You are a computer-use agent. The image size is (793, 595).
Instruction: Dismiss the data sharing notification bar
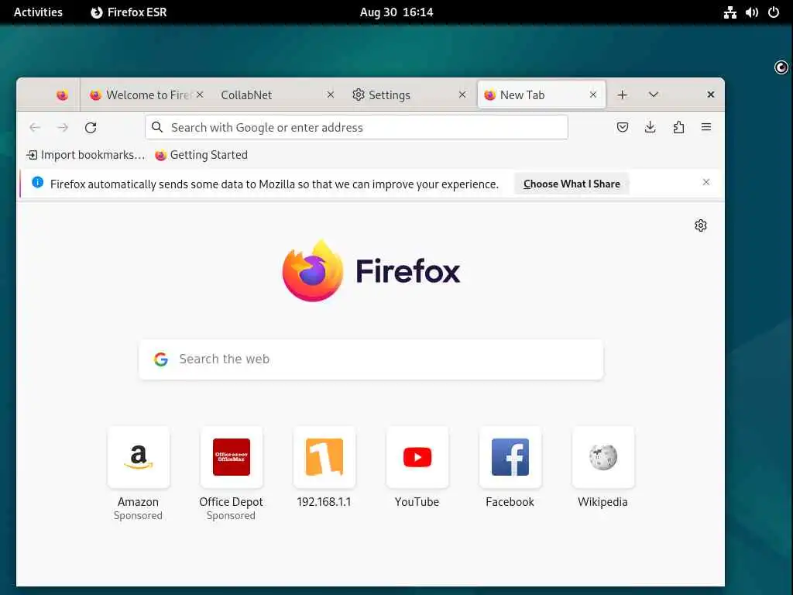[706, 182]
